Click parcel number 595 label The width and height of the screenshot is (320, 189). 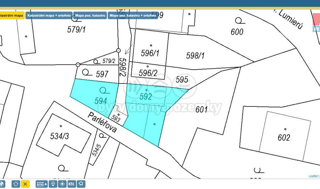tap(182, 80)
